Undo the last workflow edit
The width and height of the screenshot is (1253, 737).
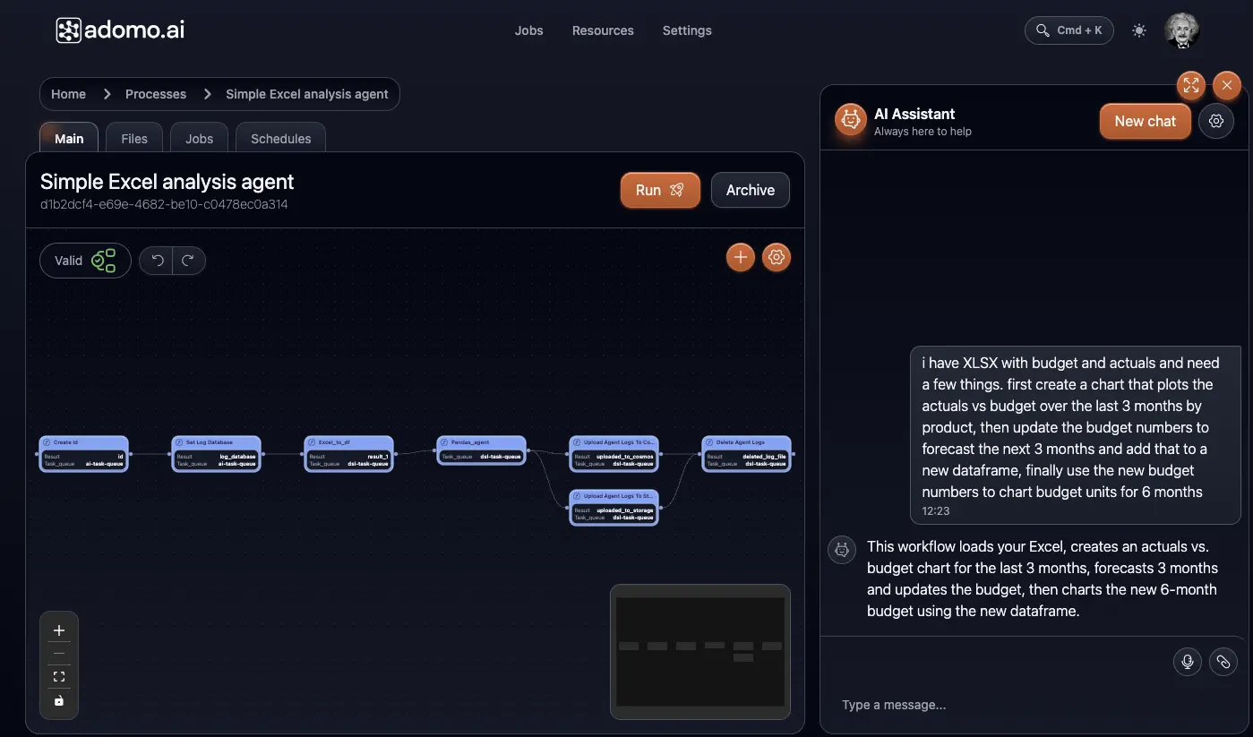tap(157, 260)
